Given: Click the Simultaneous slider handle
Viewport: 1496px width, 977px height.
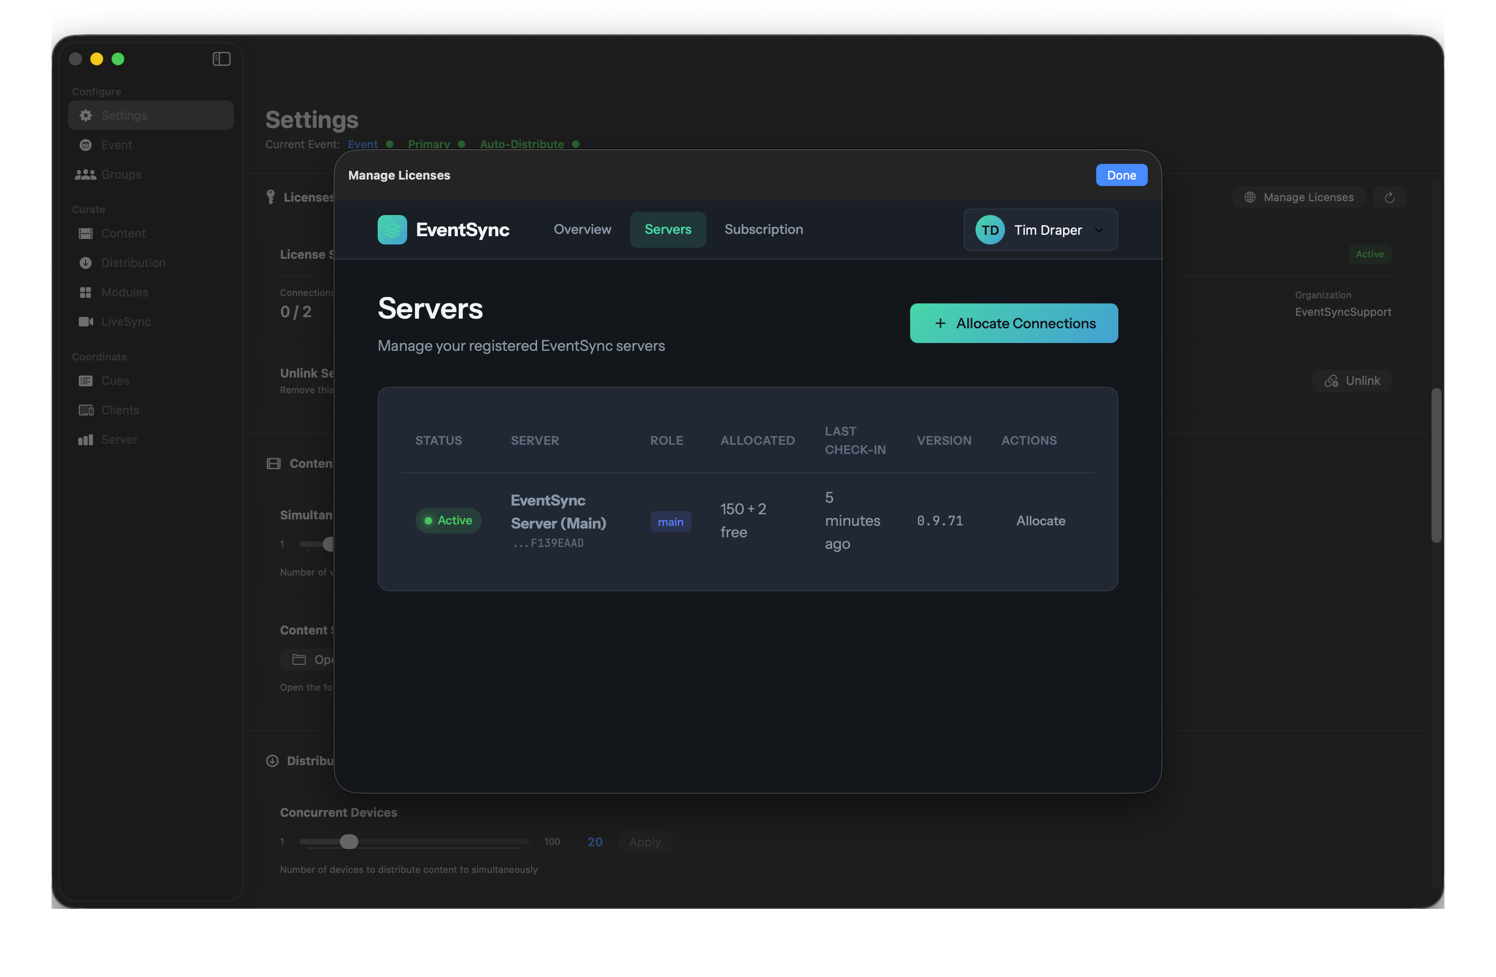Looking at the screenshot, I should click(328, 544).
